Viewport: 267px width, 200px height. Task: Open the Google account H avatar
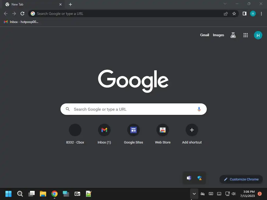258,35
